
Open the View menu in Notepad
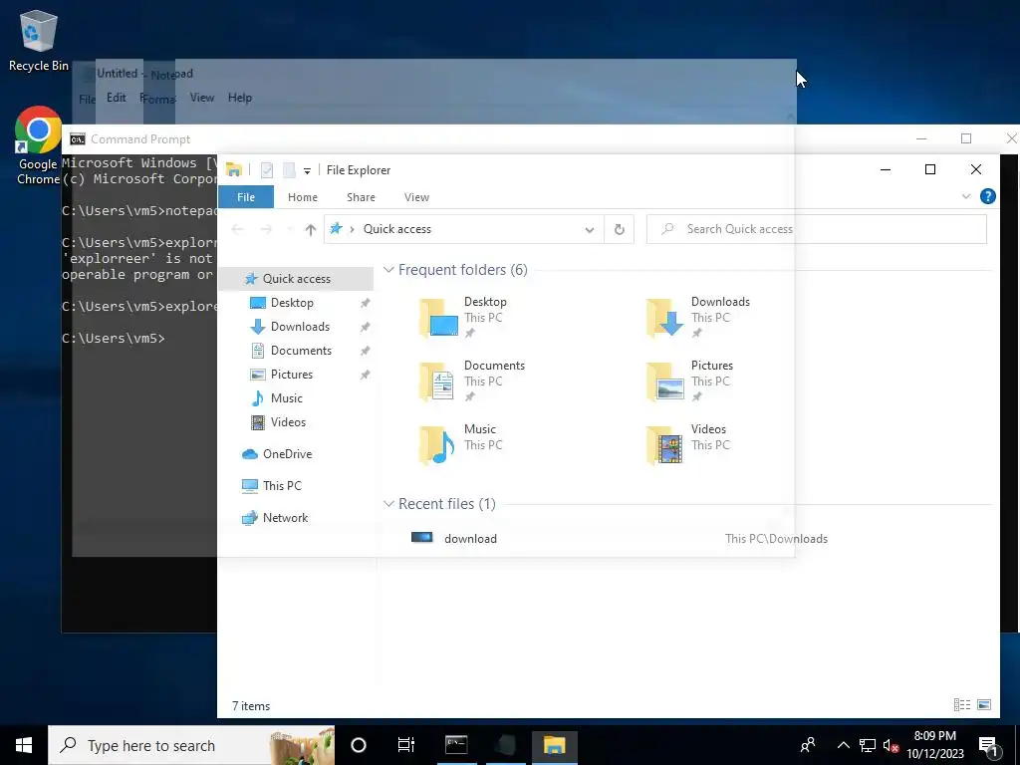coord(201,98)
